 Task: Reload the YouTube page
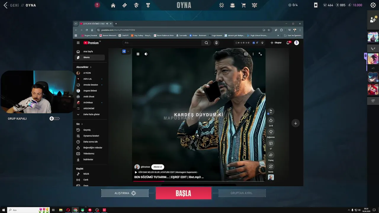[87, 30]
